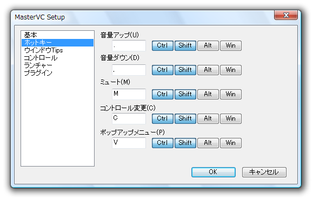Viewport: 313px width, 199px height.
Task: Toggle Shift for ポップアップメニュー hotkey
Action: click(185, 143)
